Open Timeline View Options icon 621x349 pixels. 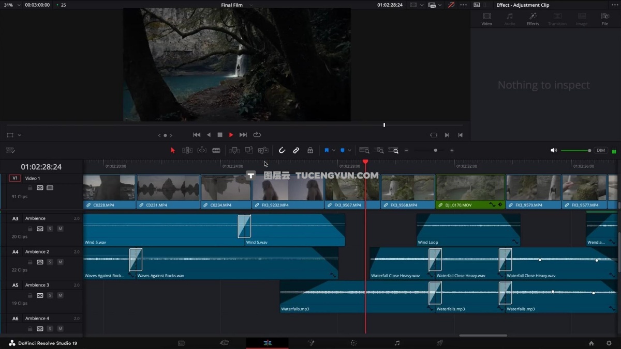tap(10, 150)
